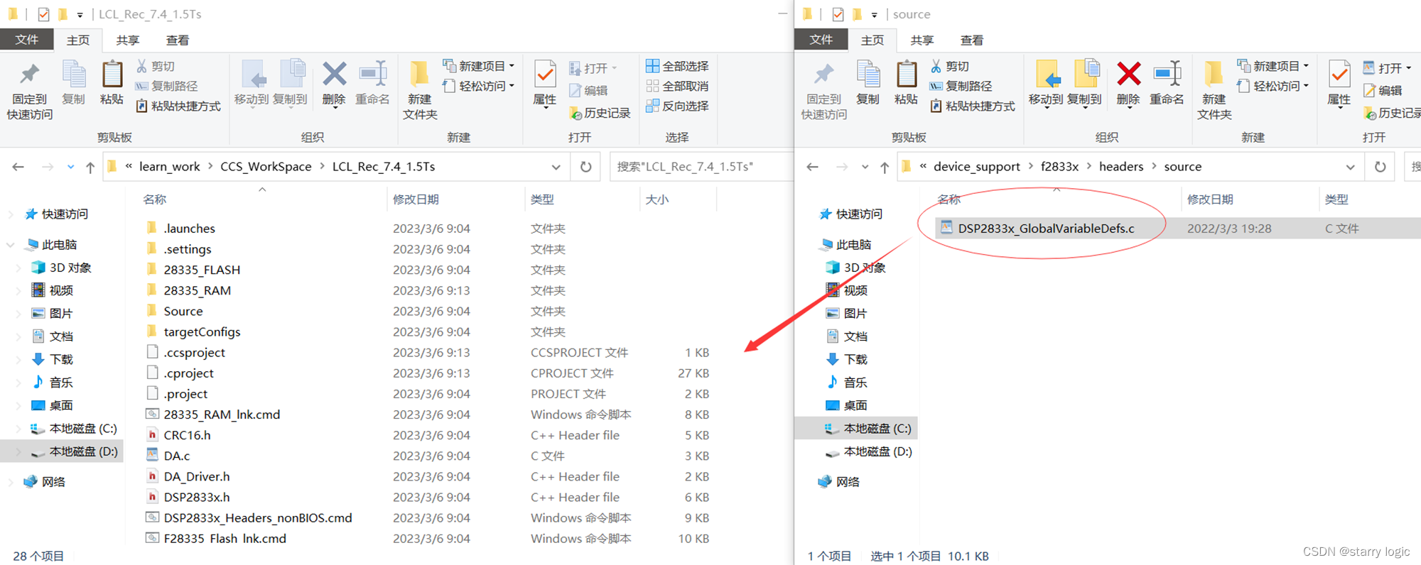Switch to 查看 tab in LCL_Rec window
The width and height of the screenshot is (1421, 565).
coord(178,40)
